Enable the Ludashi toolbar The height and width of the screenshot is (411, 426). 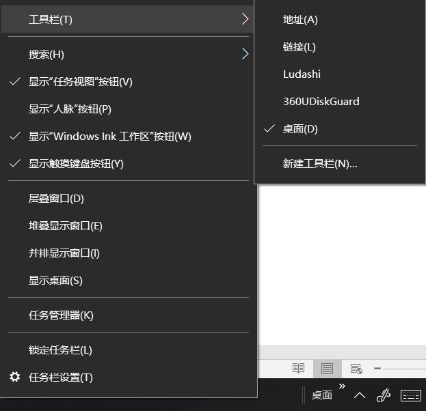(x=340, y=74)
